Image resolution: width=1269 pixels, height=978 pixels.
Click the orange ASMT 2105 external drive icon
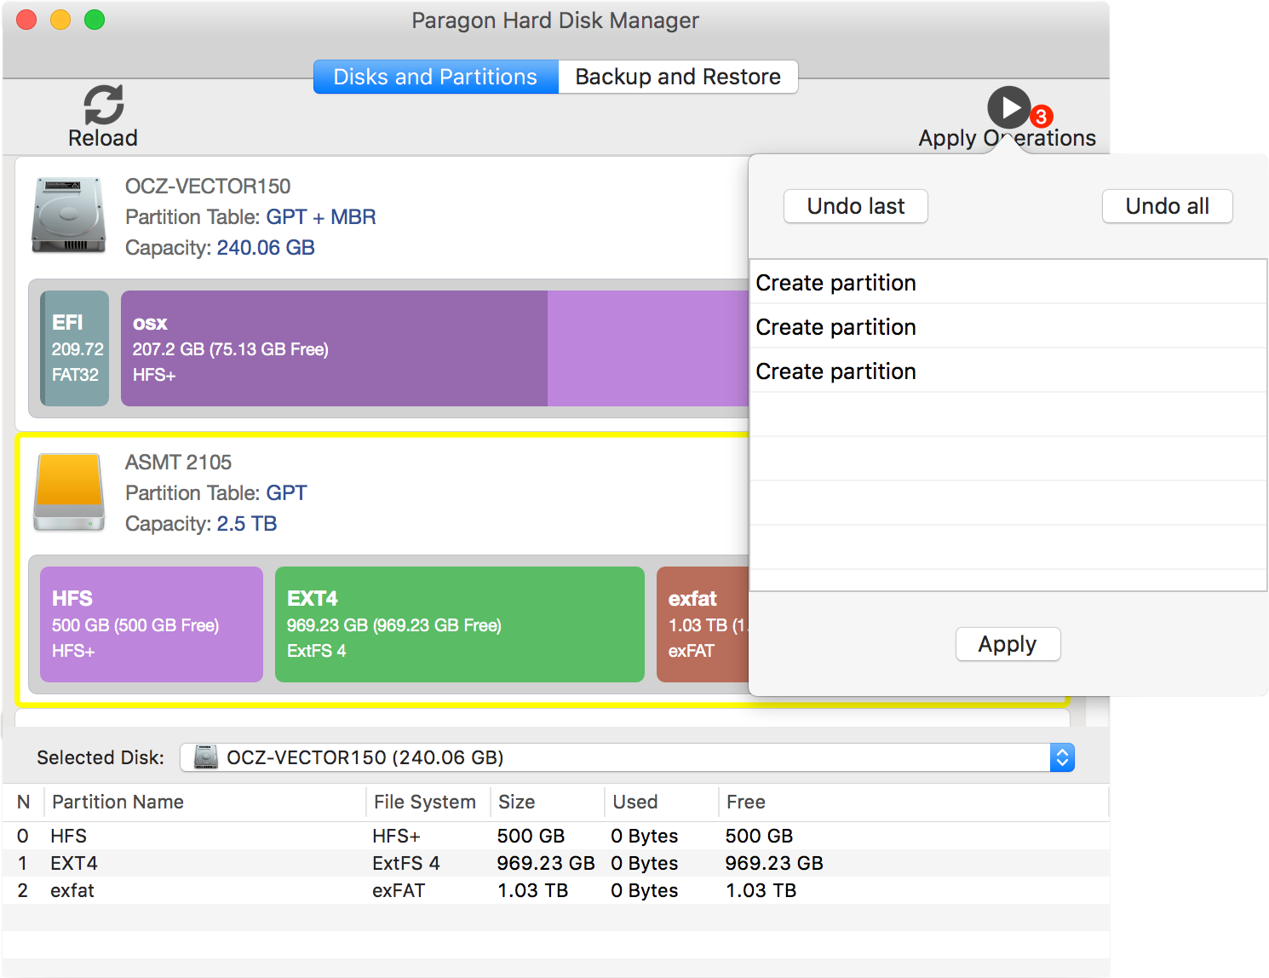69,492
